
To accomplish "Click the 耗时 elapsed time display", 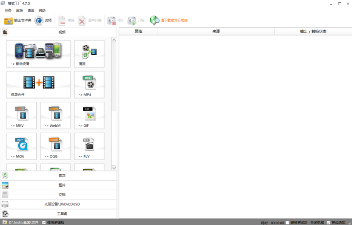I will [272, 223].
